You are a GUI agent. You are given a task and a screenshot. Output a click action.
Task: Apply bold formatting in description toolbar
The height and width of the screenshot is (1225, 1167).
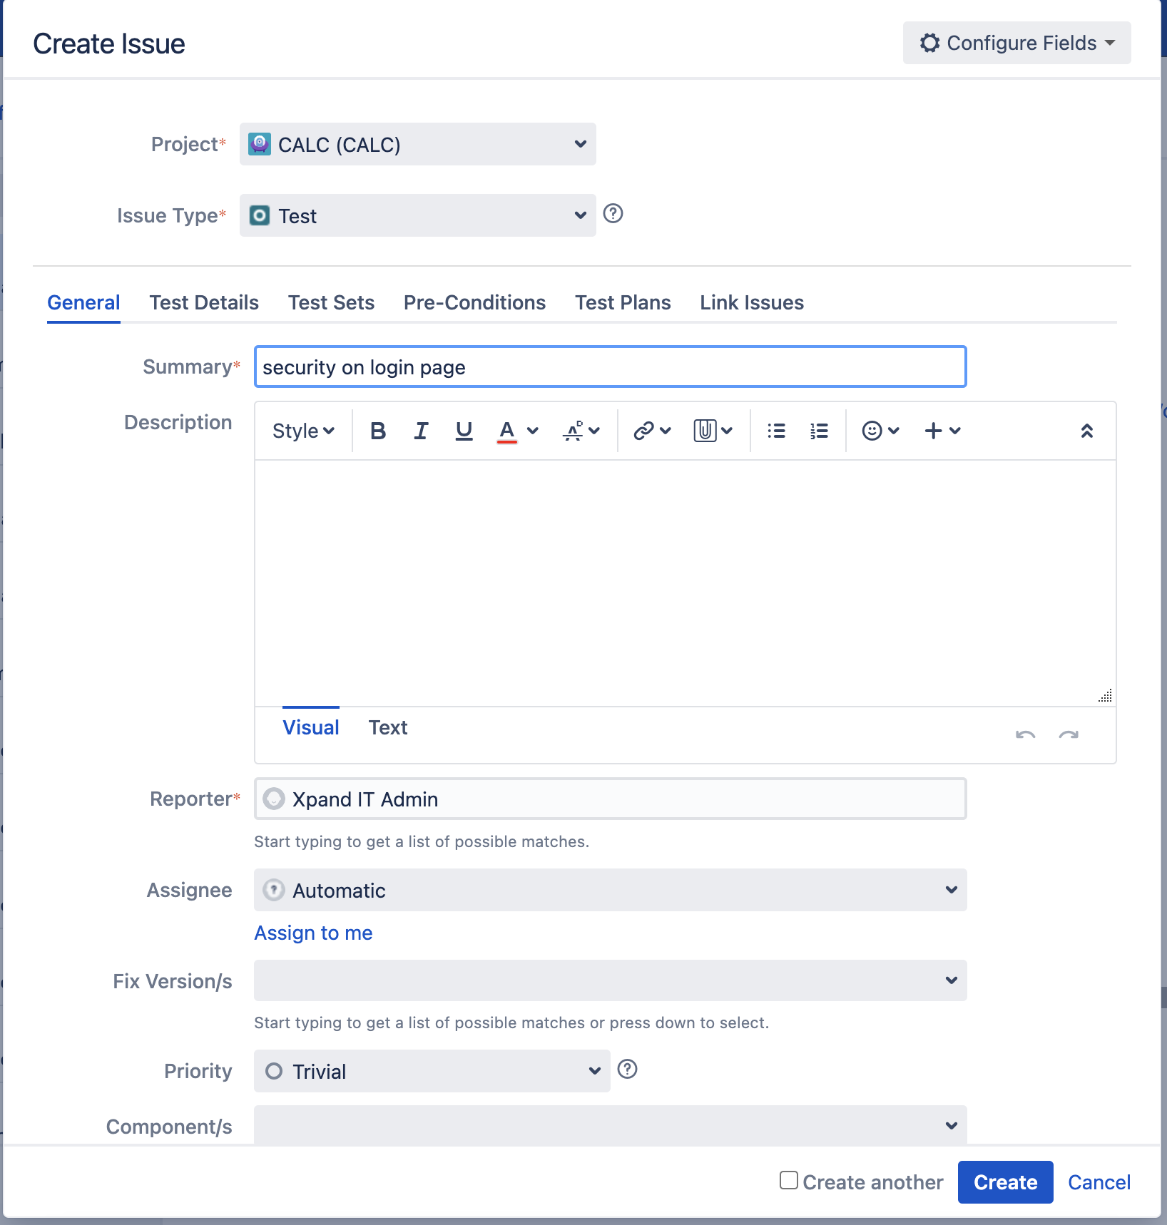pyautogui.click(x=378, y=431)
